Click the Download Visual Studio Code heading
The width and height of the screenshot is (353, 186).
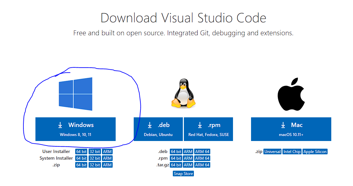[x=183, y=18]
